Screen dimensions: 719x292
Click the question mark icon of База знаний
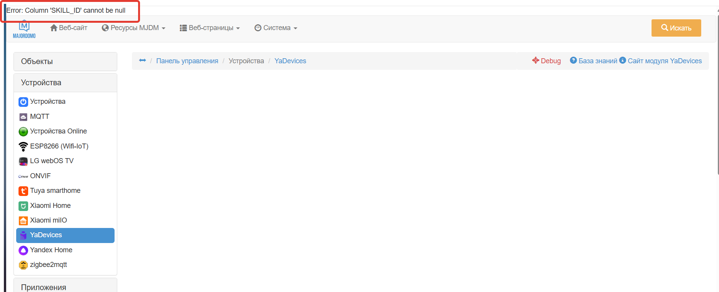[573, 60]
